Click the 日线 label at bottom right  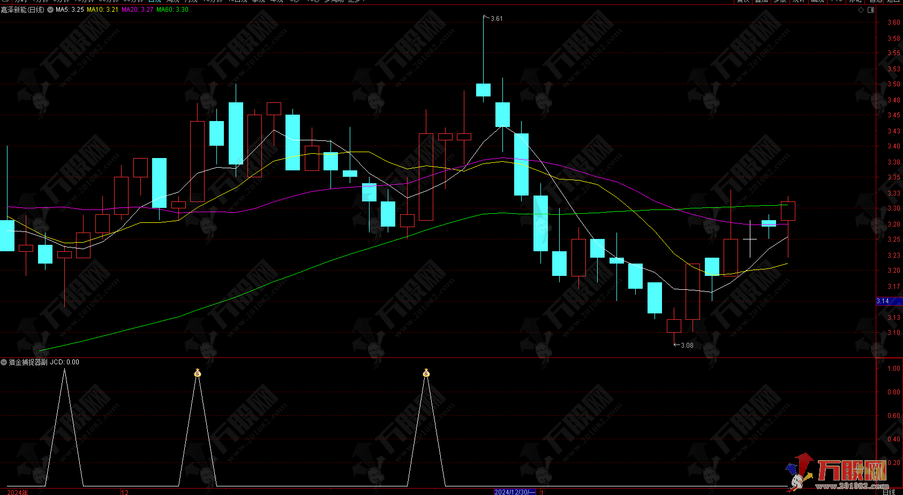(x=889, y=492)
